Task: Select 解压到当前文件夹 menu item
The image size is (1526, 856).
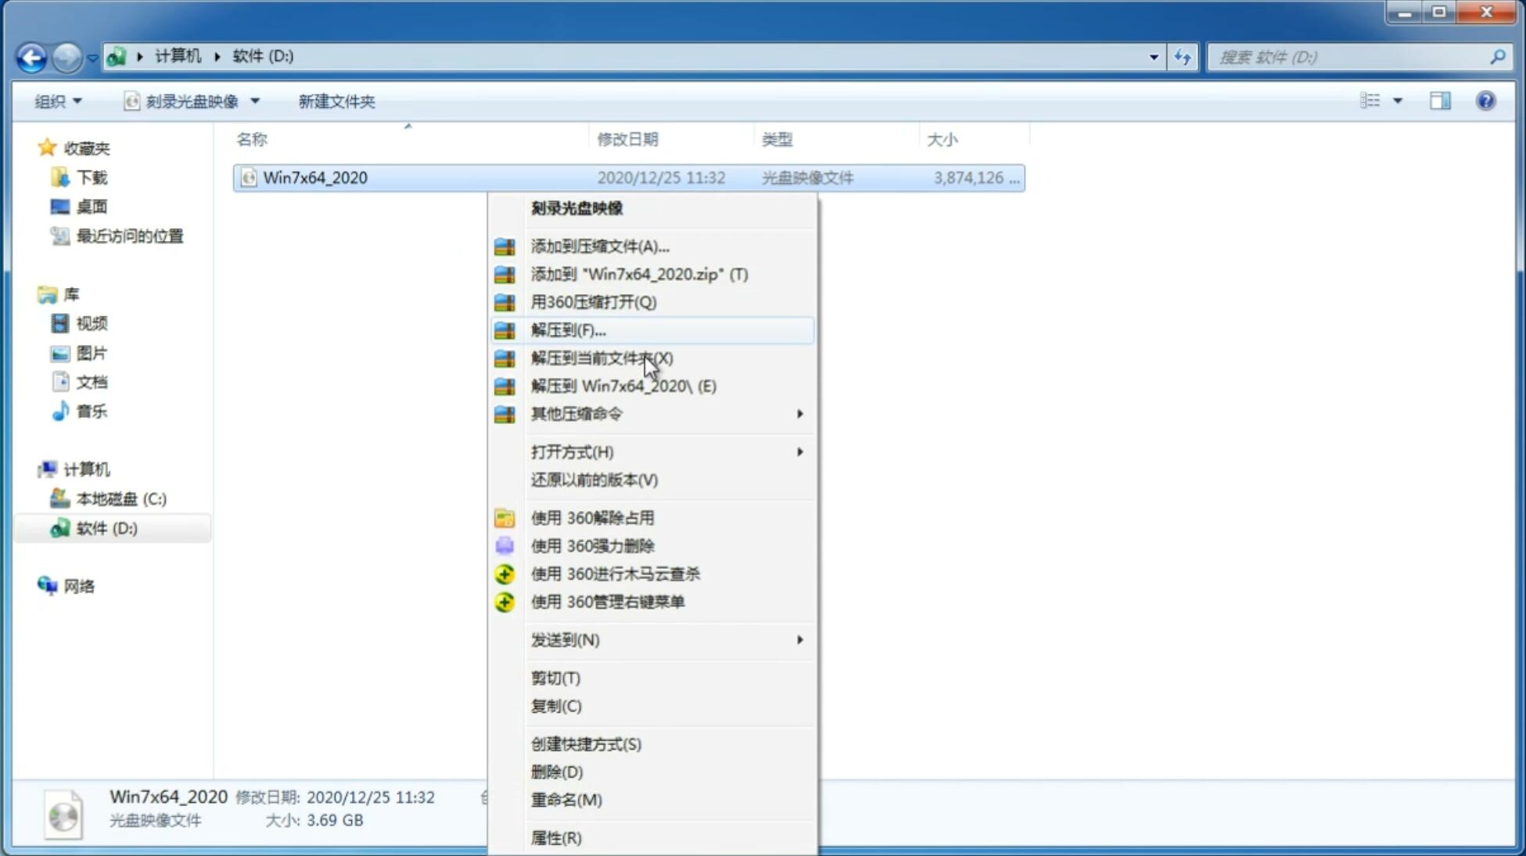Action: click(601, 358)
